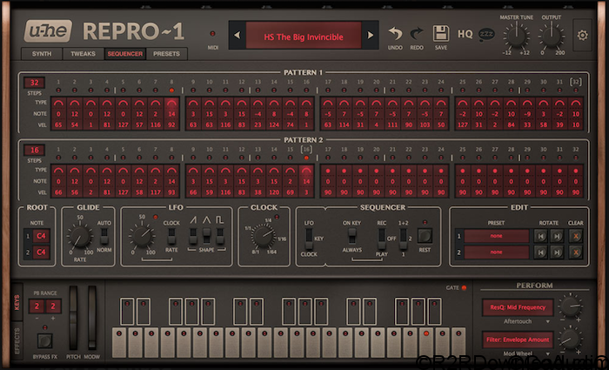Clear pattern 1 with X button
Screen dimensions: 609x370
pyautogui.click(x=576, y=236)
